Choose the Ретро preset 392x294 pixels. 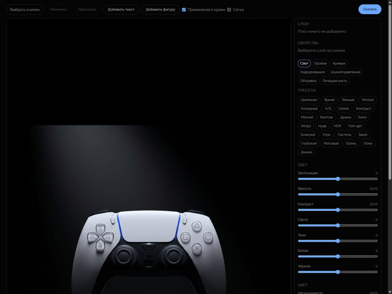pyautogui.click(x=306, y=126)
